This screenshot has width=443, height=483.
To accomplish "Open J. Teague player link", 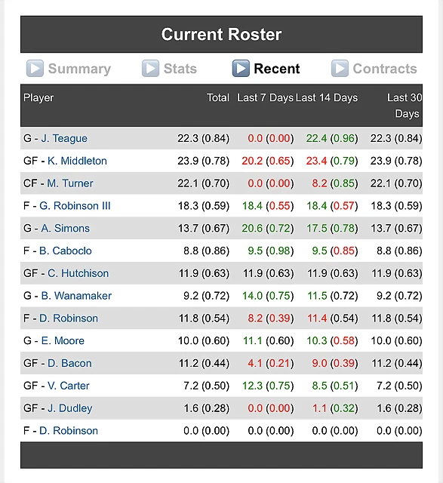I will click(64, 138).
